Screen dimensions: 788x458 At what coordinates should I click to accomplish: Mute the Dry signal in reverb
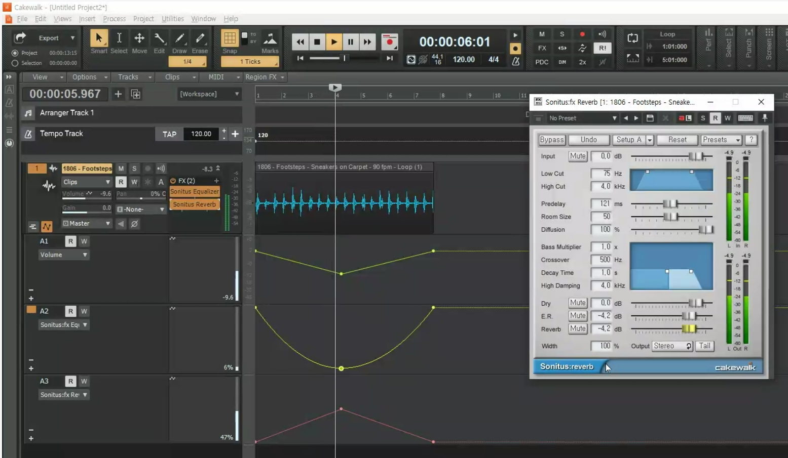pyautogui.click(x=578, y=303)
